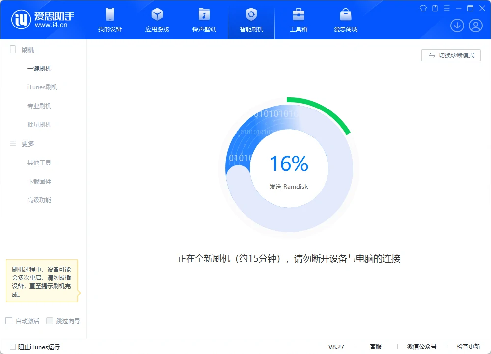Open 应用游戏 cube icon tab
The width and height of the screenshot is (491, 354).
[157, 20]
